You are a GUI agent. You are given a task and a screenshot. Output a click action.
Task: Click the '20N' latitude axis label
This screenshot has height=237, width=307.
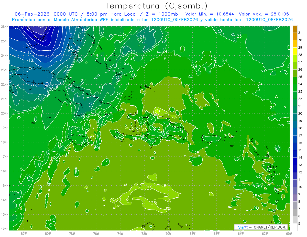[4, 113]
